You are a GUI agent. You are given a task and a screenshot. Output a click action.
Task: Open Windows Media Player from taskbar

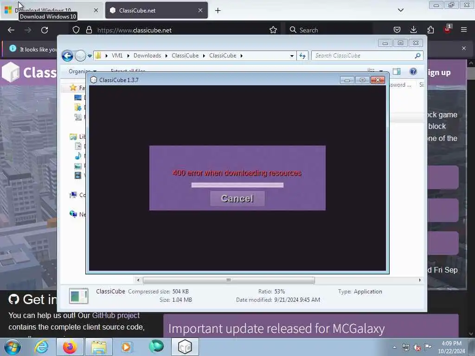tap(127, 347)
